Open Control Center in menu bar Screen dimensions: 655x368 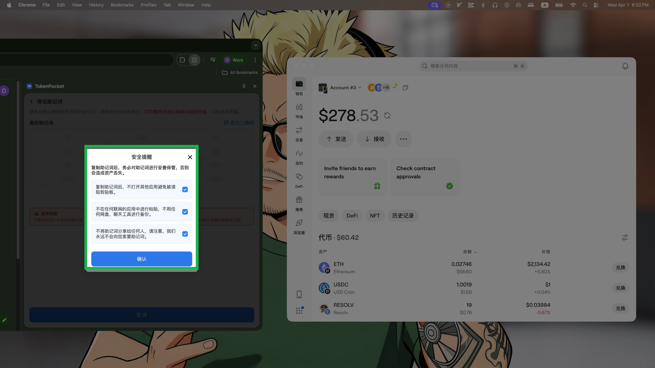pos(597,5)
